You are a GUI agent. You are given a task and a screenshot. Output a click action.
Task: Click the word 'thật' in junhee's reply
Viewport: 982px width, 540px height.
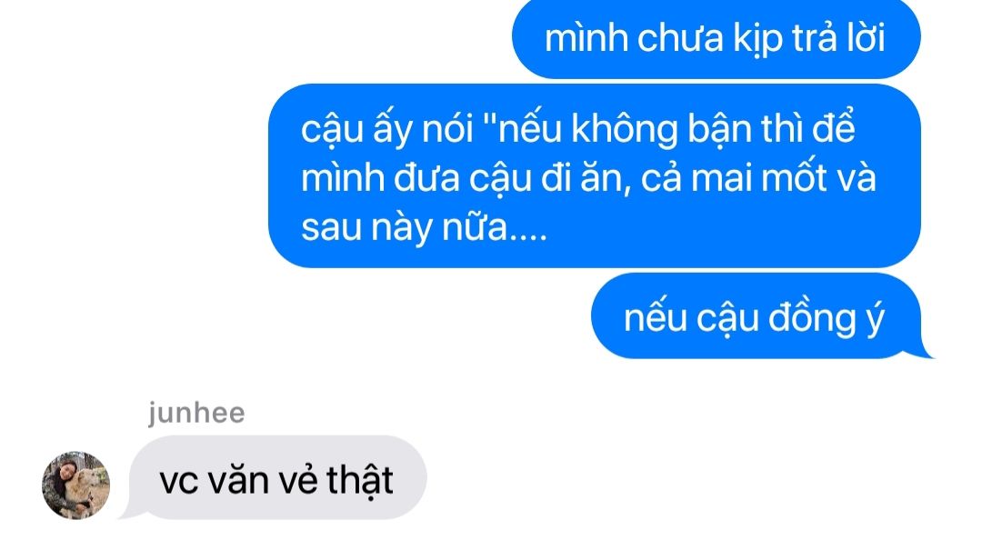(359, 481)
